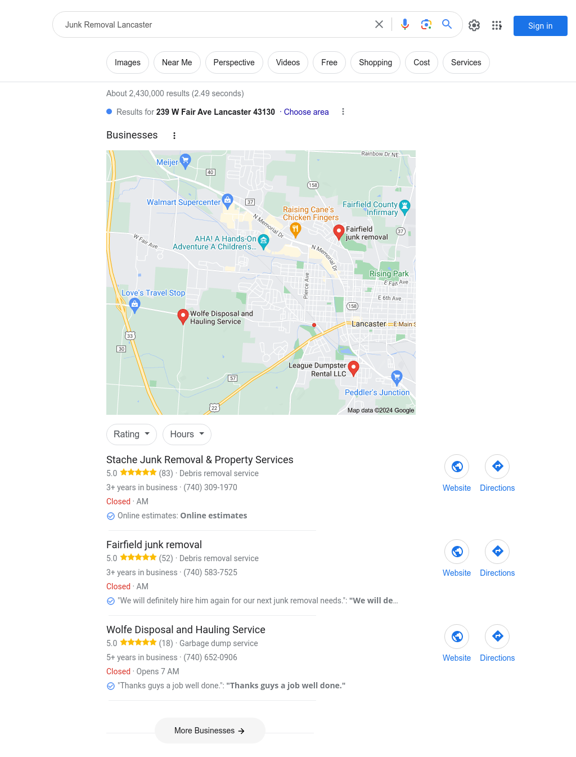
Task: Expand the Rating filter dropdown
Action: point(132,435)
